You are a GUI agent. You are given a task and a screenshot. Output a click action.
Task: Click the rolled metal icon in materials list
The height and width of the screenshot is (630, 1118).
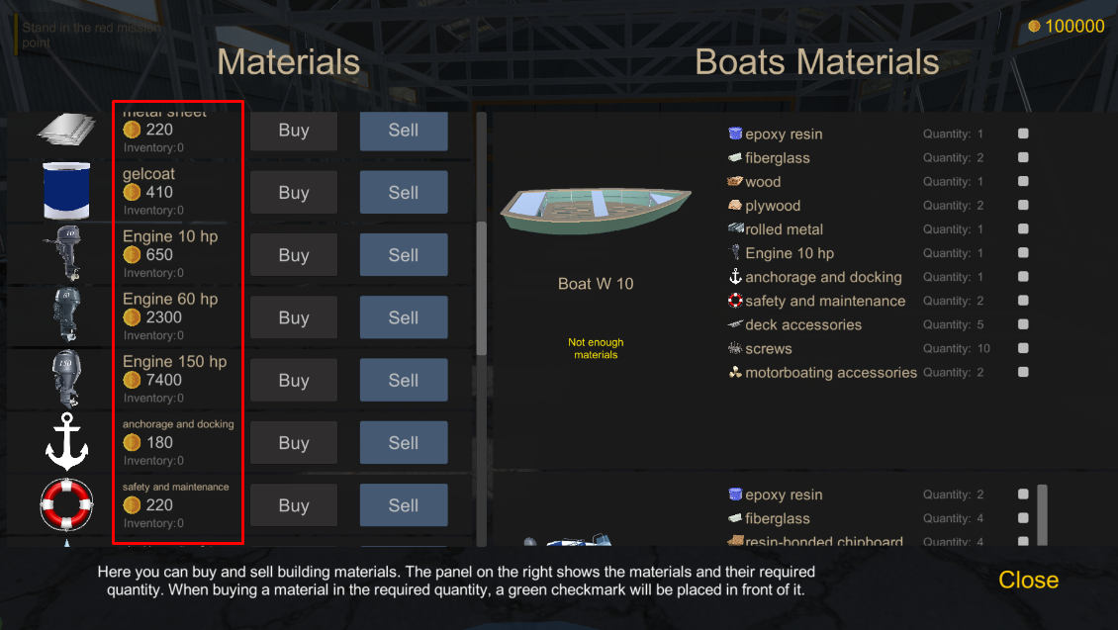pyautogui.click(x=734, y=228)
